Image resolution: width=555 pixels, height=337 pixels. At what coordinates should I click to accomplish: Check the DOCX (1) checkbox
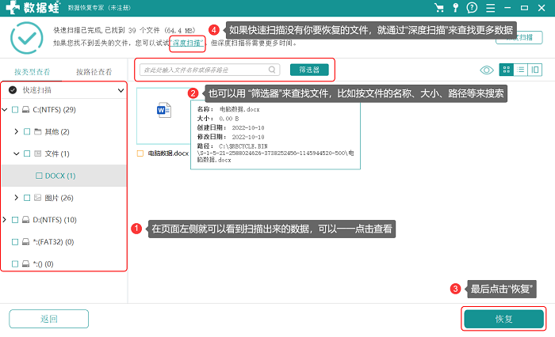click(39, 176)
